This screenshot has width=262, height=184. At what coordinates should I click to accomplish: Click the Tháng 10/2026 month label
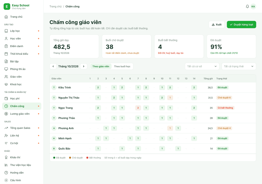pyautogui.click(x=68, y=66)
